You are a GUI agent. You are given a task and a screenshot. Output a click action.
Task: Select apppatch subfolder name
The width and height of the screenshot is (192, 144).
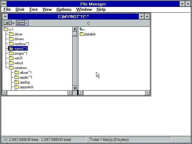(x=27, y=87)
